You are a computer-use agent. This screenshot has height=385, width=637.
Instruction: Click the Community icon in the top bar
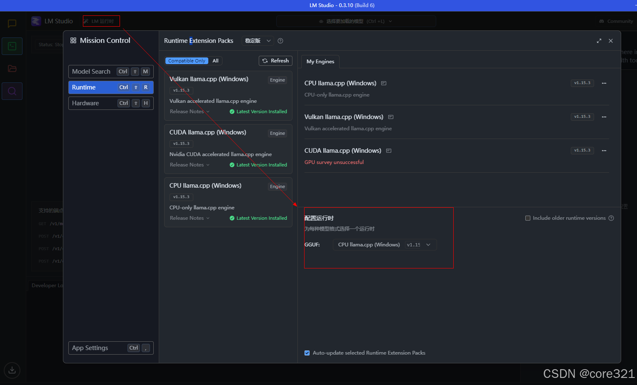click(x=602, y=21)
